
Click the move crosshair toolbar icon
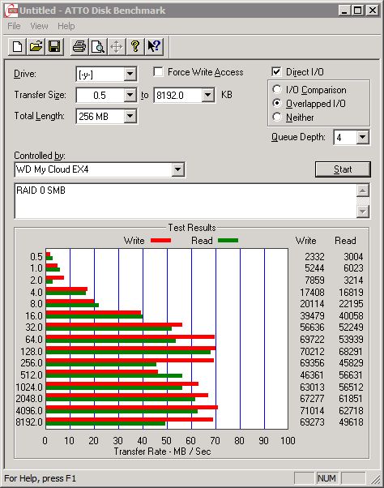(x=117, y=47)
